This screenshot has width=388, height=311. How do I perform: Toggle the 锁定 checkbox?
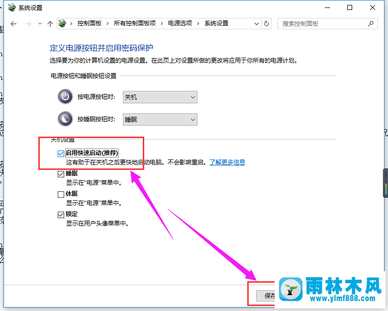[x=61, y=215]
